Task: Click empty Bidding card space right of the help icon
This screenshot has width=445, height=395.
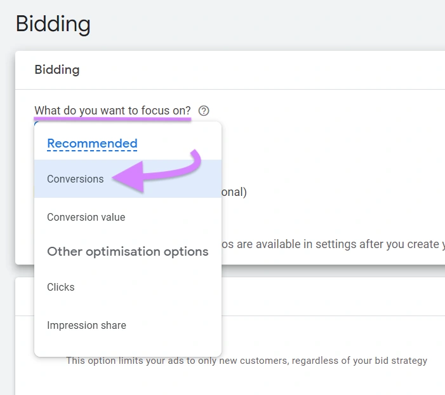Action: [326, 111]
